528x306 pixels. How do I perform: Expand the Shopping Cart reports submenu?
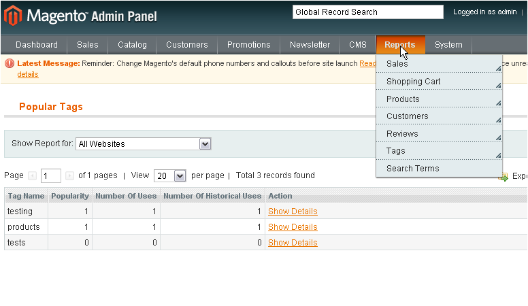[440, 82]
